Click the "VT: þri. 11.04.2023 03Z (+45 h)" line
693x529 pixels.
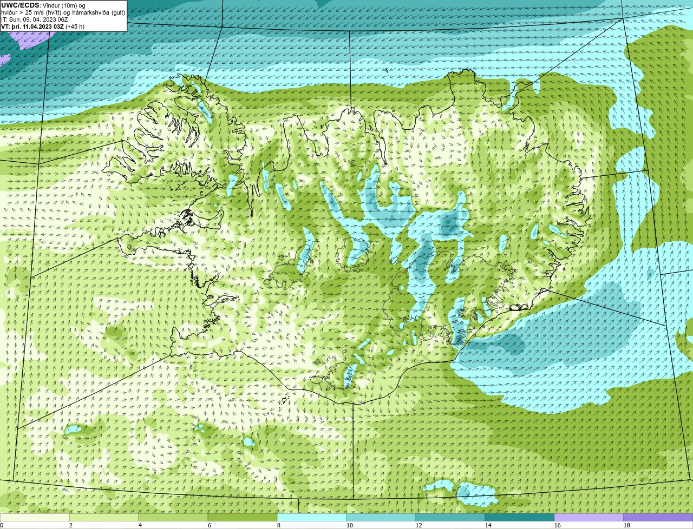[43, 26]
